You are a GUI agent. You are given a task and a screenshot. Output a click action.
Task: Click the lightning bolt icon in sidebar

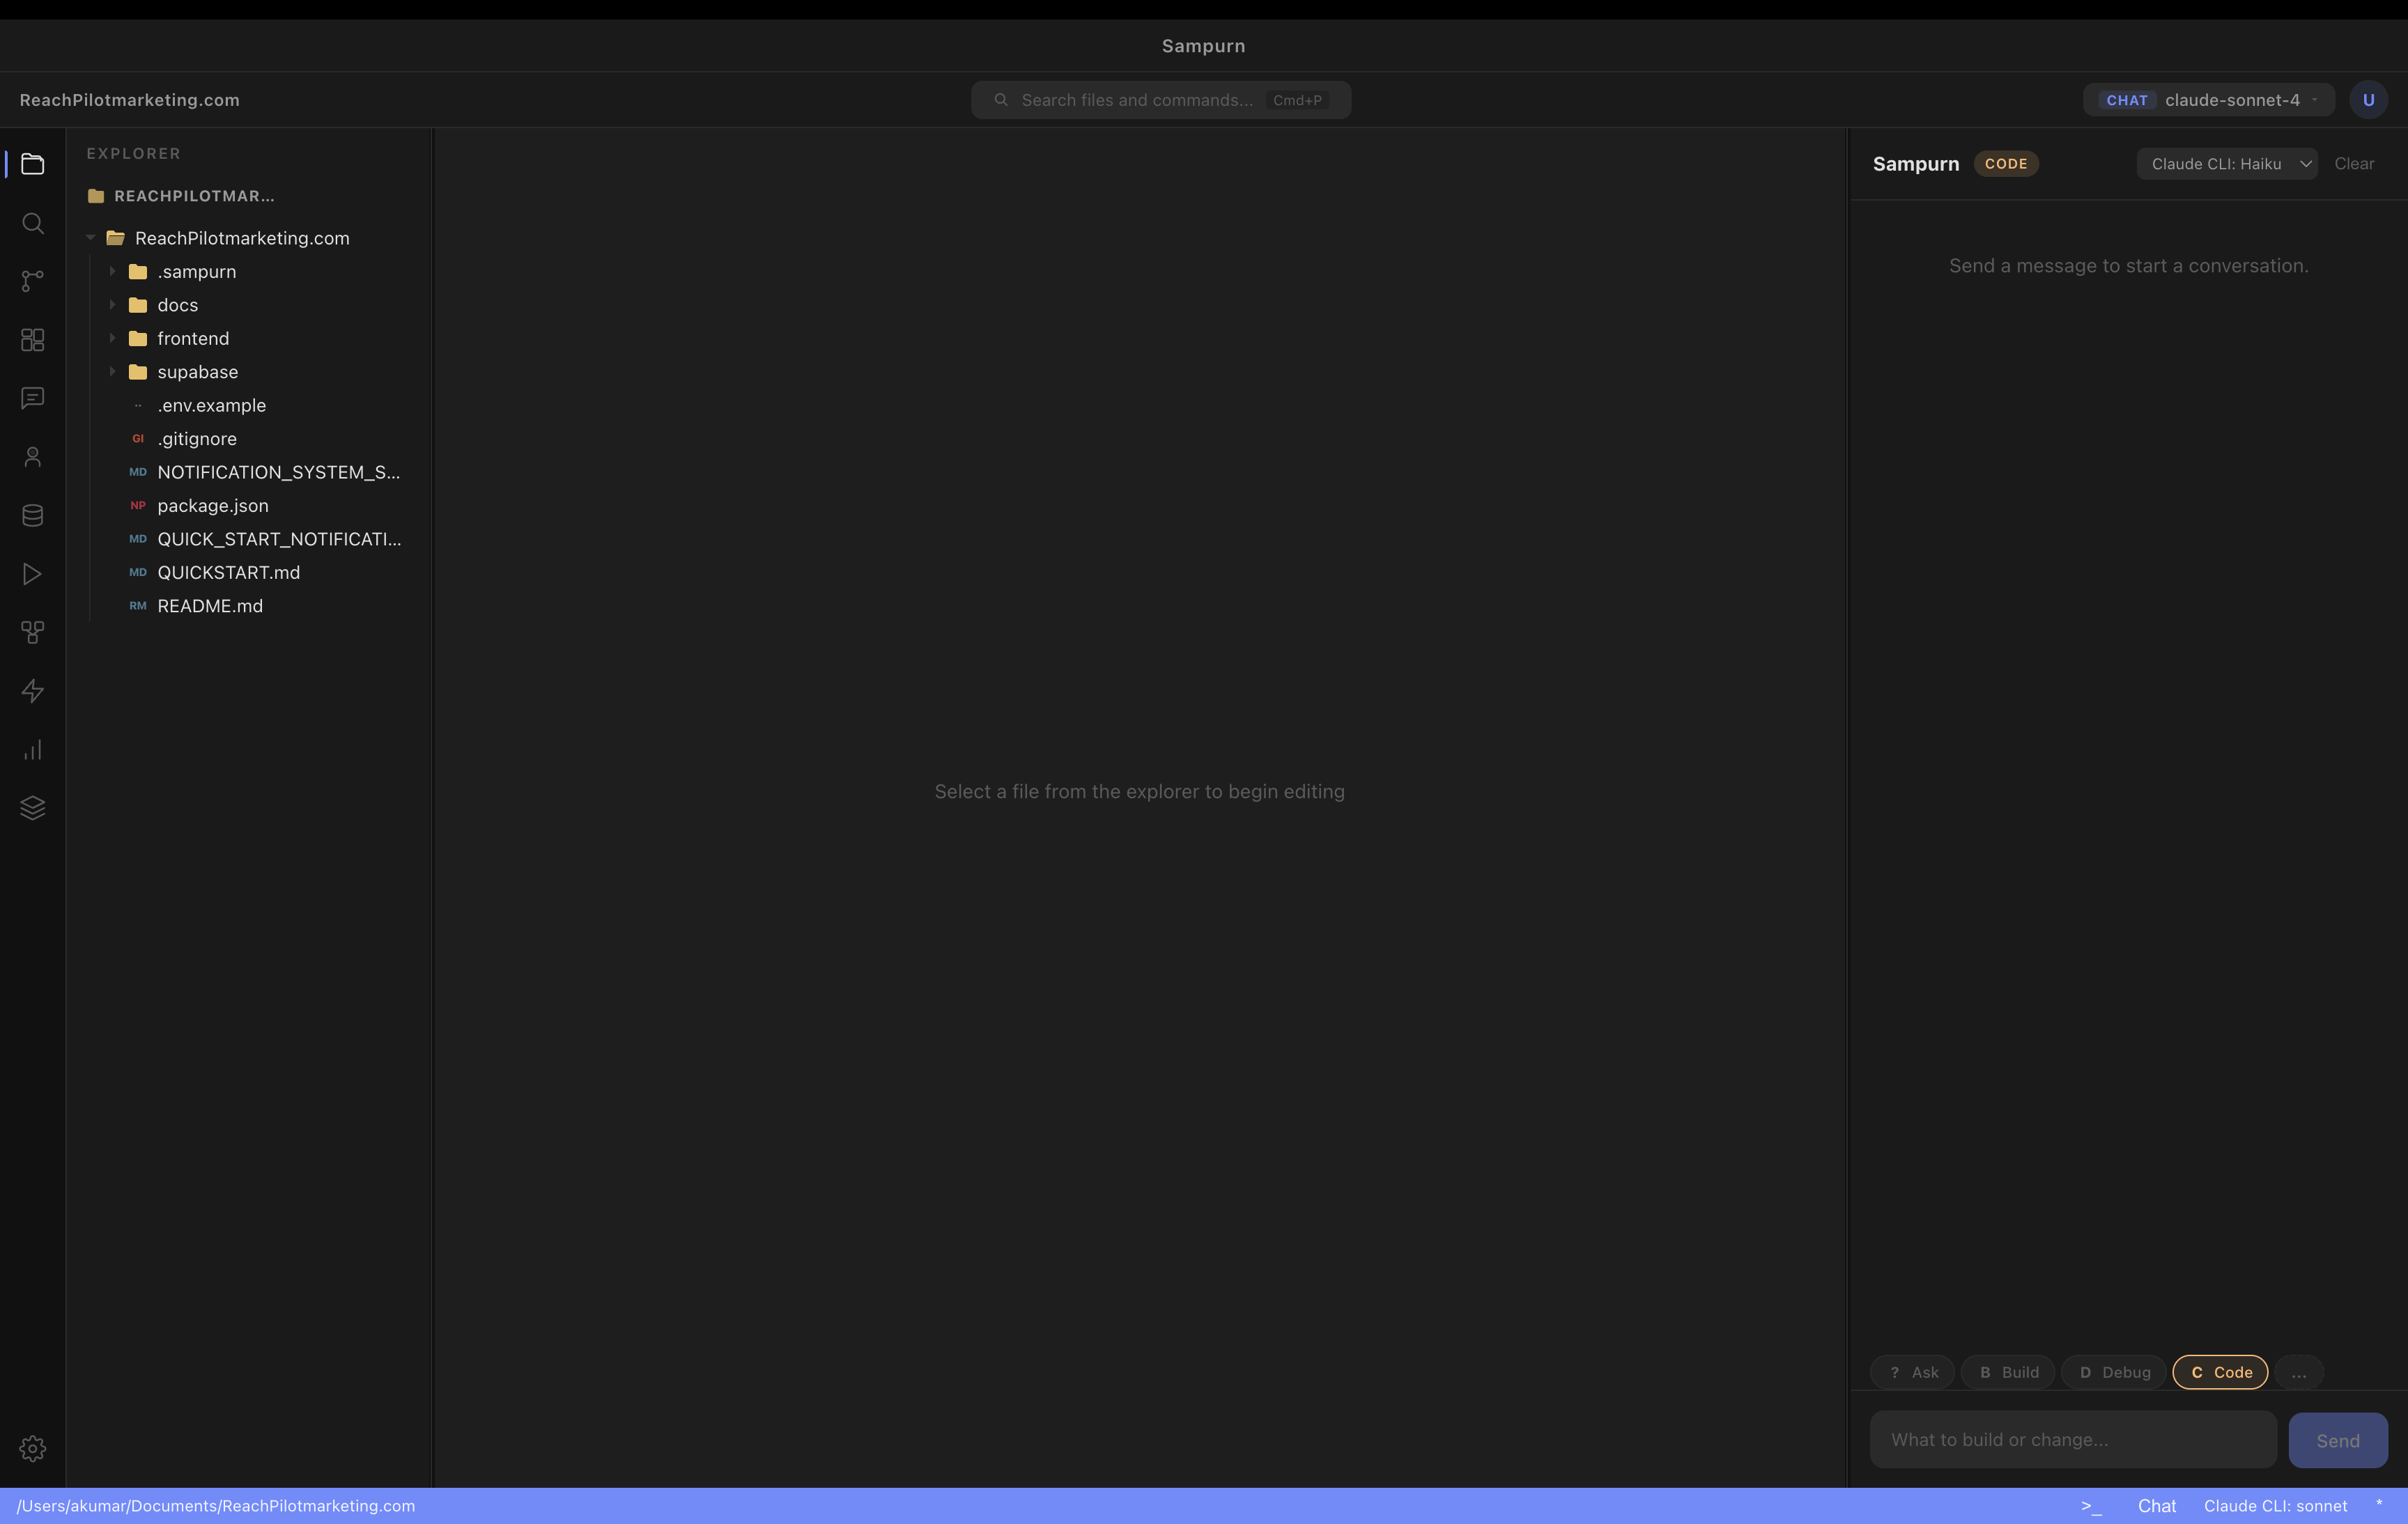(x=33, y=690)
